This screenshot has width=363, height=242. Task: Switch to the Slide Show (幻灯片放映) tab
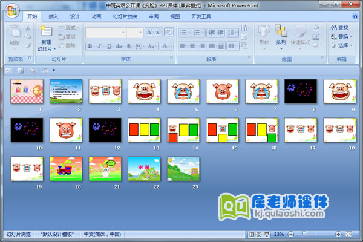pos(125,16)
